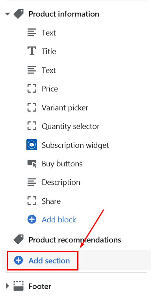Click the Footer section icon
The image size is (156, 304).
19,286
